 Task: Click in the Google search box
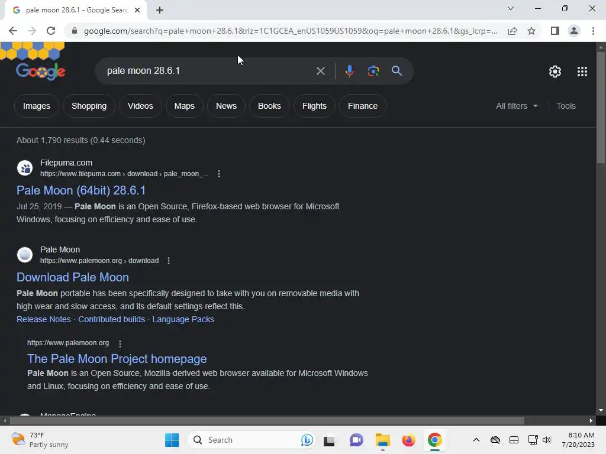[209, 71]
